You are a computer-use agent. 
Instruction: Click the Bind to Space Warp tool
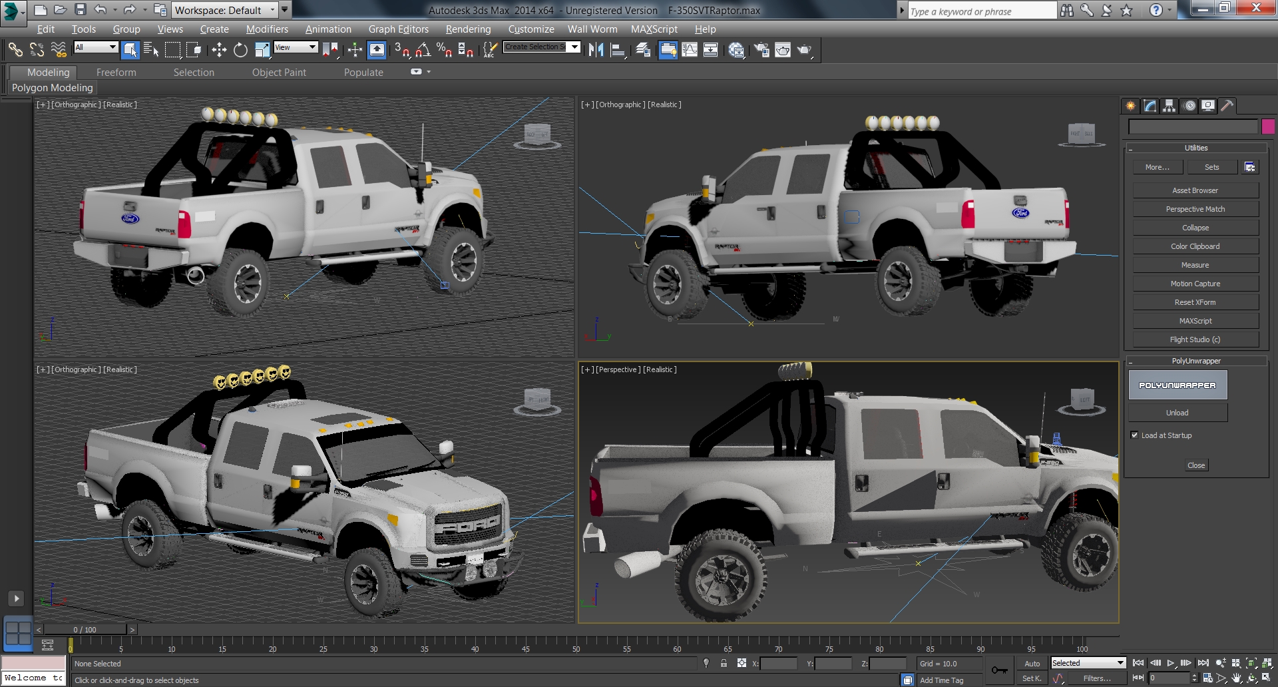59,49
